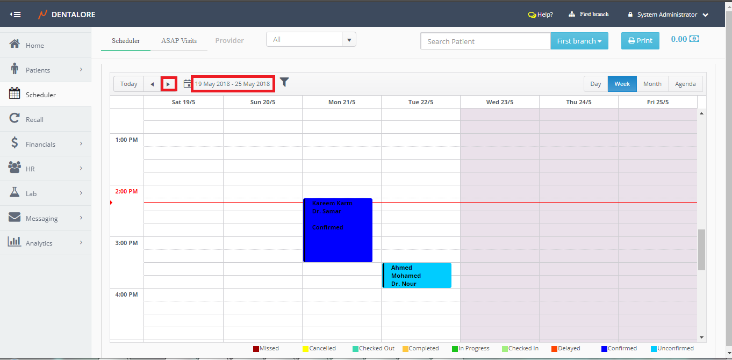
Task: Open the provider All dropdown
Action: [x=349, y=40]
